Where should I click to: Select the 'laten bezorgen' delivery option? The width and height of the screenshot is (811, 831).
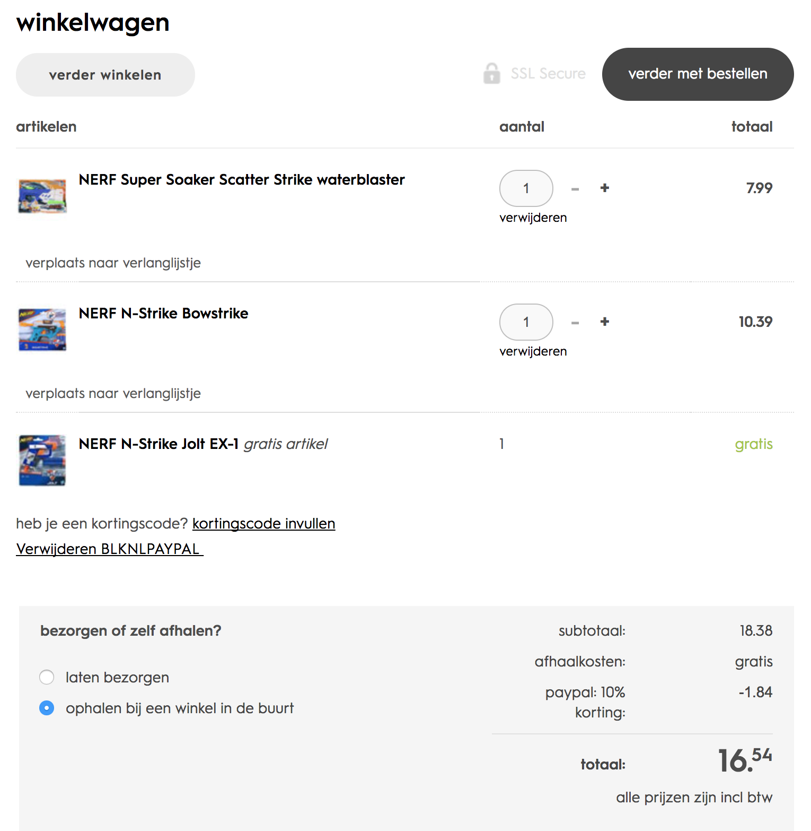[47, 677]
